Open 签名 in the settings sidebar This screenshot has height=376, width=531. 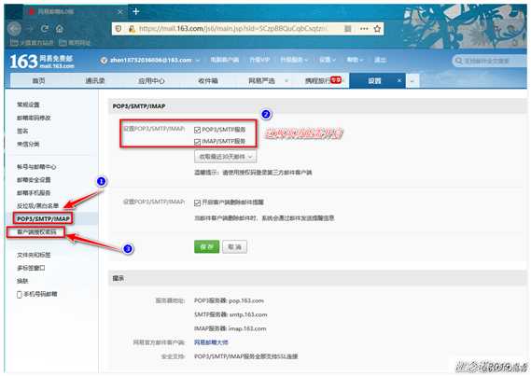(x=22, y=131)
